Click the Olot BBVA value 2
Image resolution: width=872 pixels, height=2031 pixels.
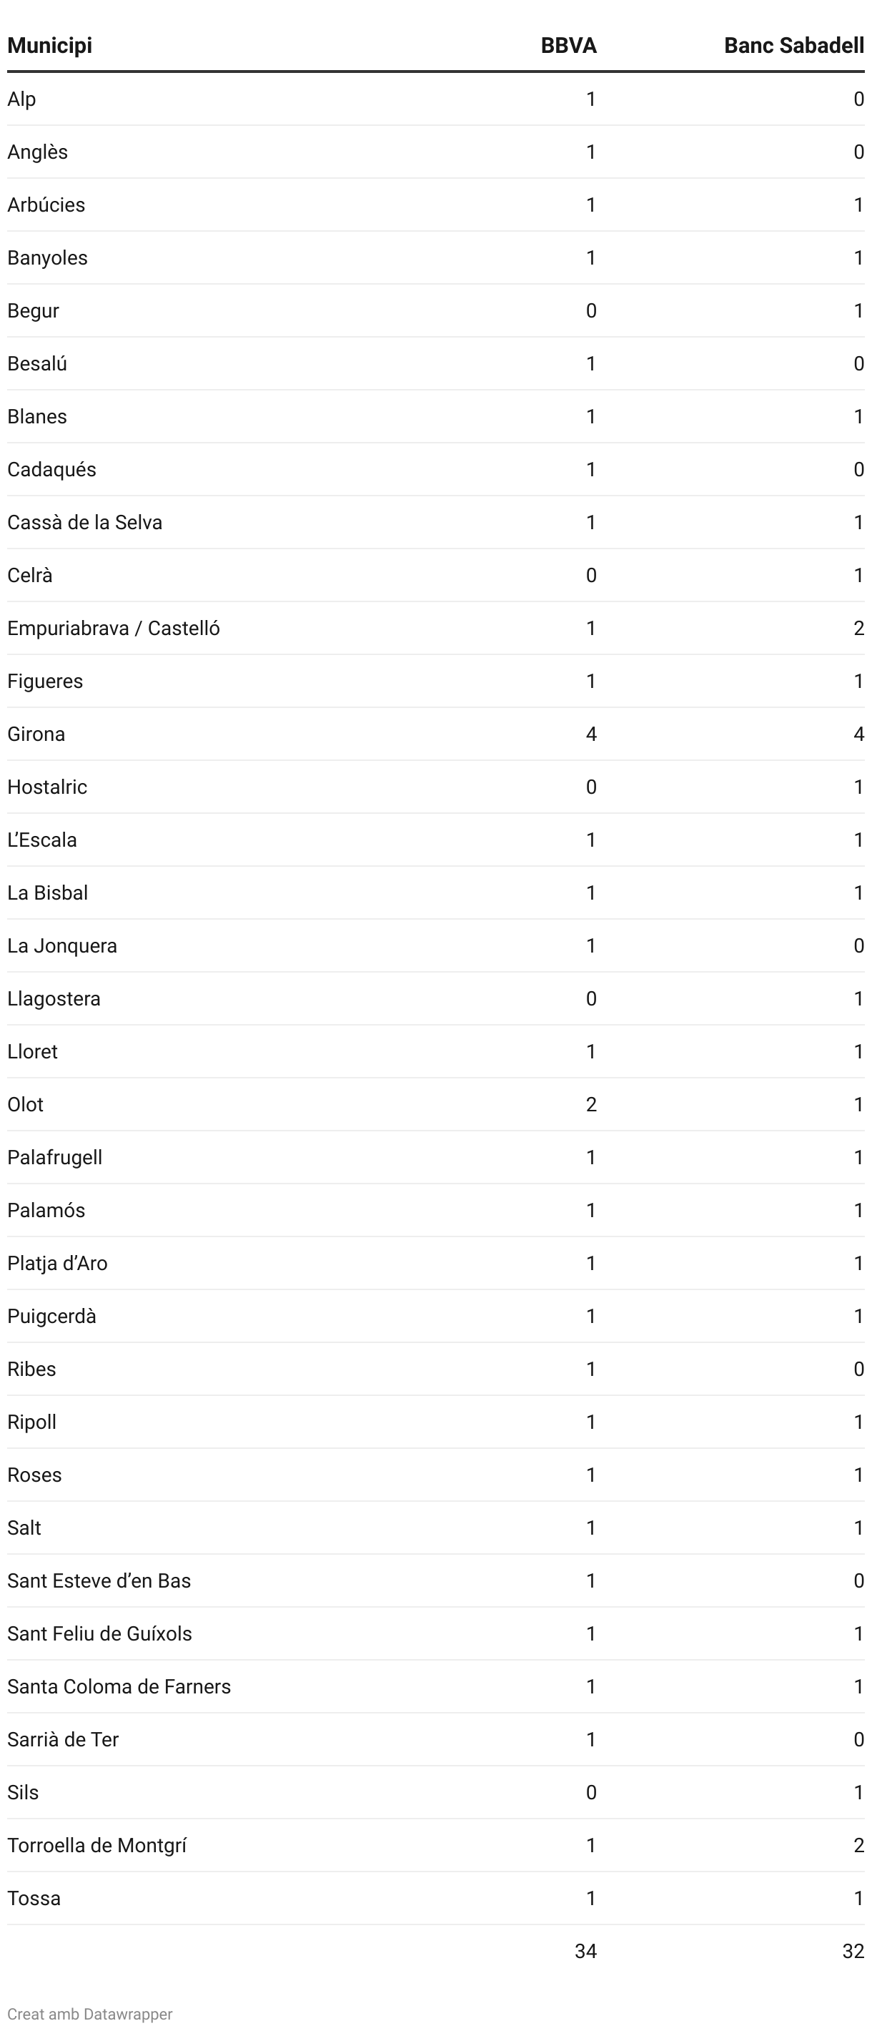point(591,1105)
